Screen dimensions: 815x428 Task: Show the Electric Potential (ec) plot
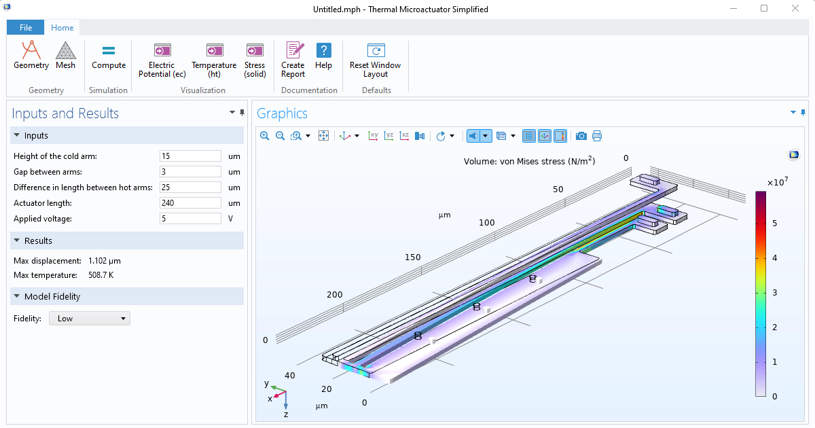tap(162, 50)
